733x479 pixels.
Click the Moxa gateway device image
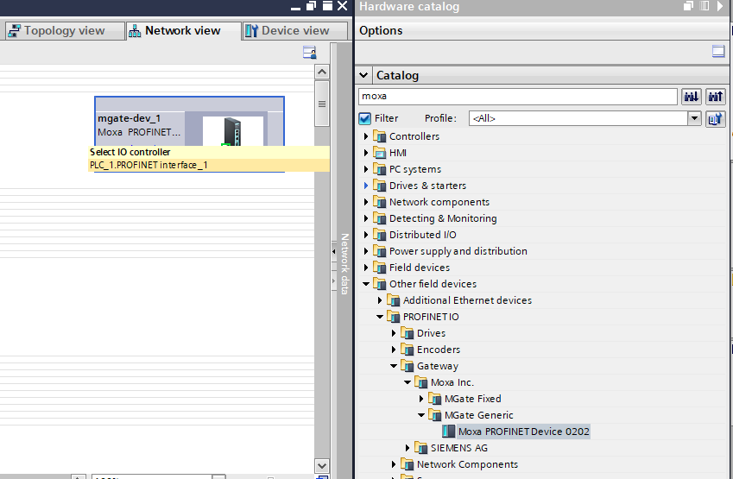(x=232, y=131)
